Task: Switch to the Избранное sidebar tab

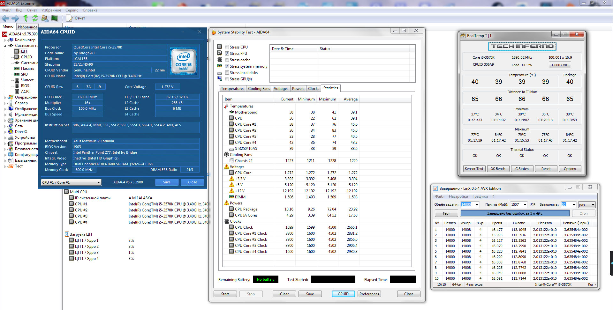Action: (x=27, y=27)
